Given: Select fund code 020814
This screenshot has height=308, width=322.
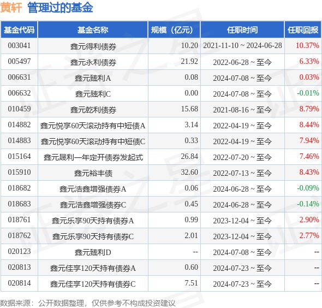Looking at the screenshot, I should click(x=19, y=283).
